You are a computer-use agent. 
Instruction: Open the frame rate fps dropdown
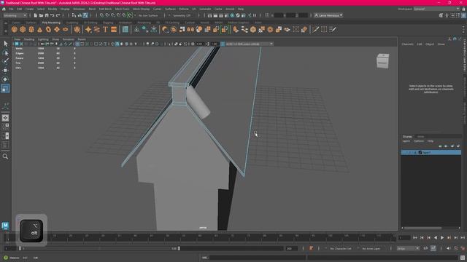coord(408,248)
